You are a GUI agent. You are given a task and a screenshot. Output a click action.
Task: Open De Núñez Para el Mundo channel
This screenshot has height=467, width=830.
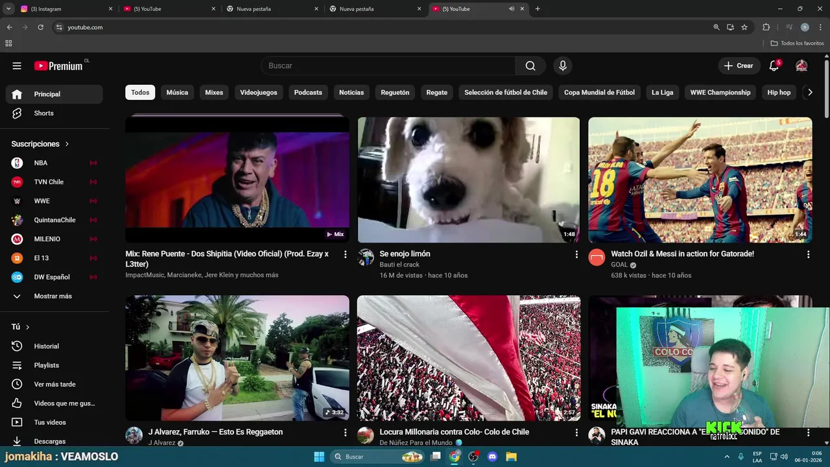point(416,443)
